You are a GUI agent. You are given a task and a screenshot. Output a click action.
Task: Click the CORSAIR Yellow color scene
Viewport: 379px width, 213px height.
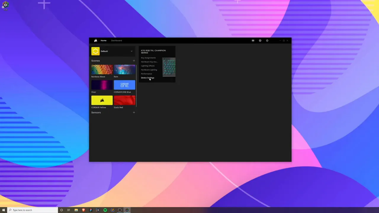point(102,101)
